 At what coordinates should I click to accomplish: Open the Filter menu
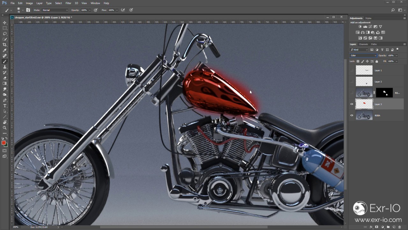[x=69, y=3]
